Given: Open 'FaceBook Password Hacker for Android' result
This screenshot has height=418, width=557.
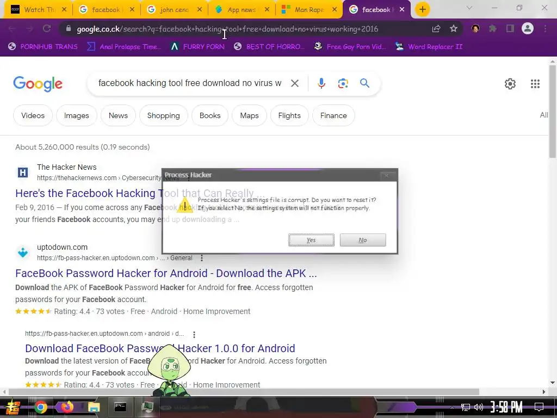Looking at the screenshot, I should 166,273.
